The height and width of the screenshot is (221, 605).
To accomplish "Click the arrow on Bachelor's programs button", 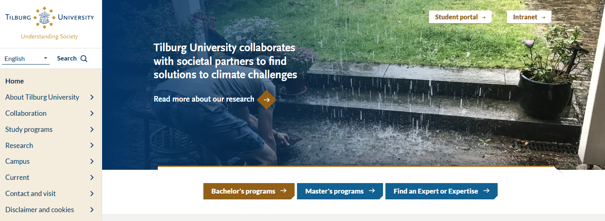I will [x=284, y=191].
